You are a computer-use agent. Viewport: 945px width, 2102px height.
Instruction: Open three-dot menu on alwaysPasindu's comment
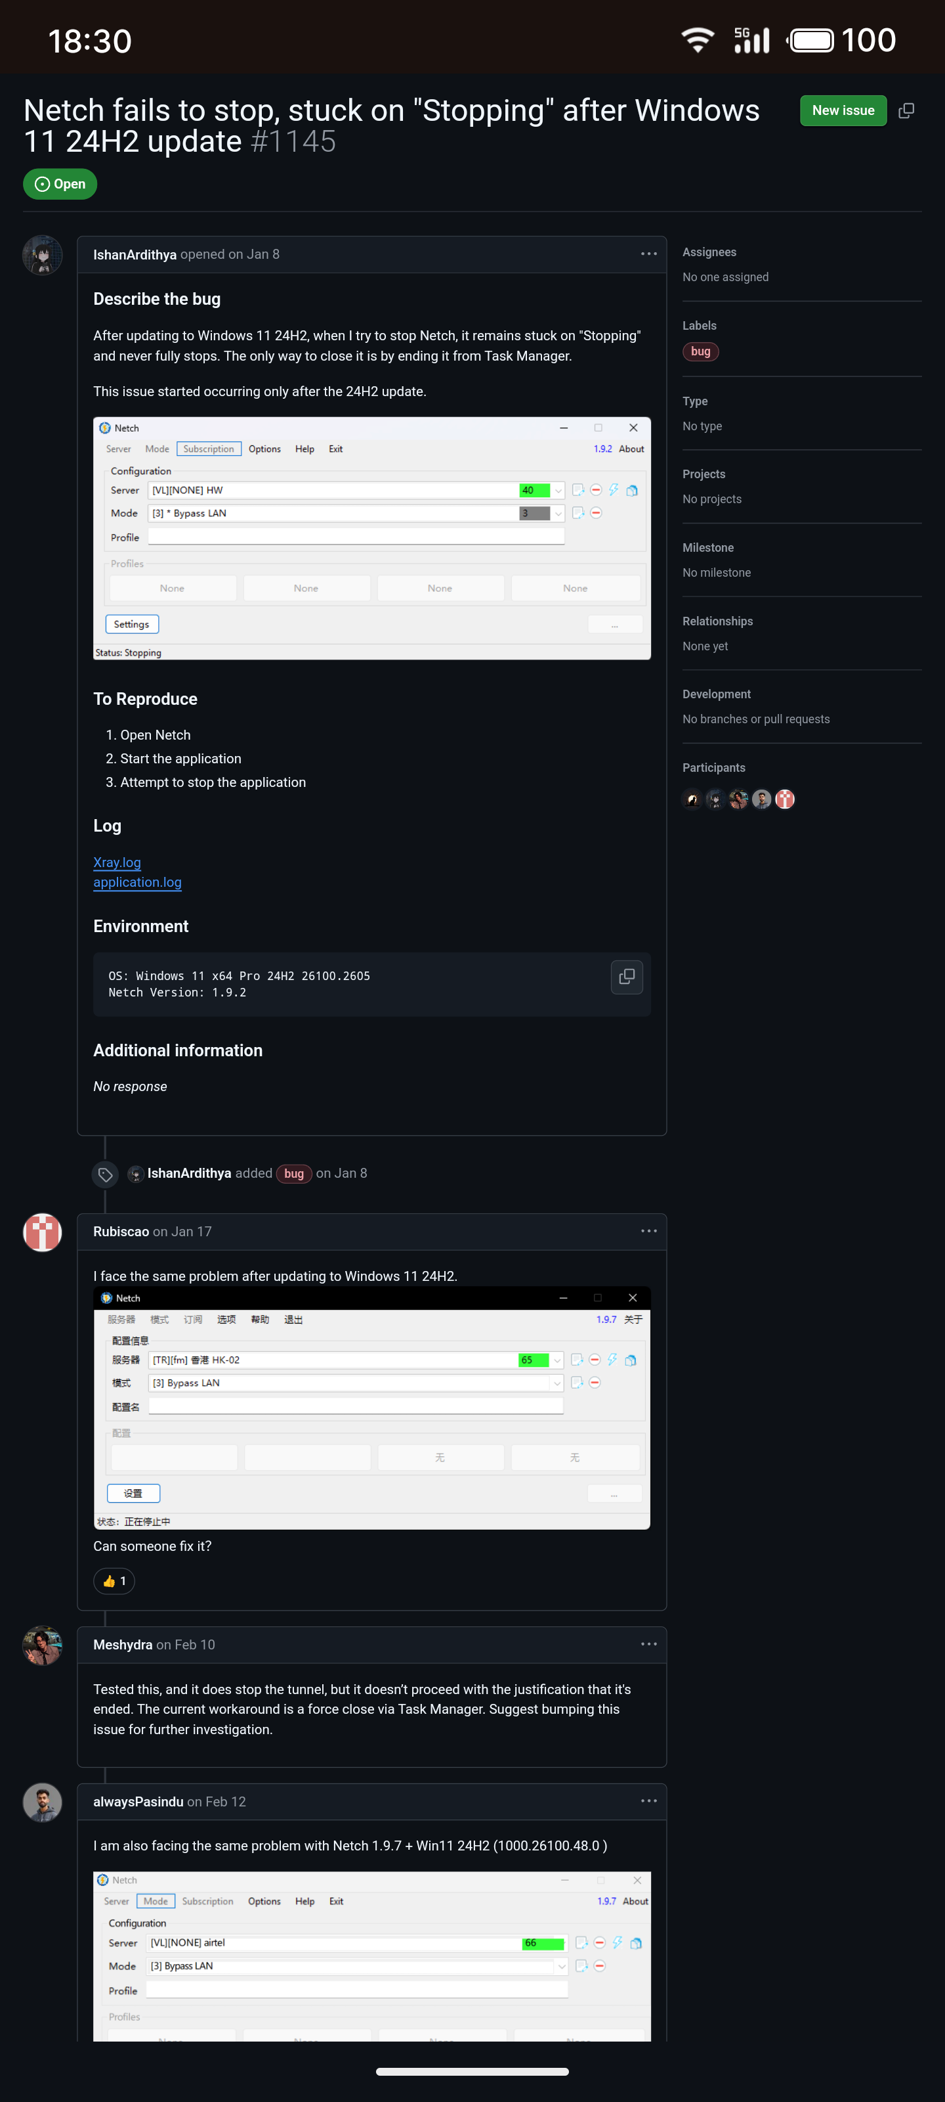648,1801
